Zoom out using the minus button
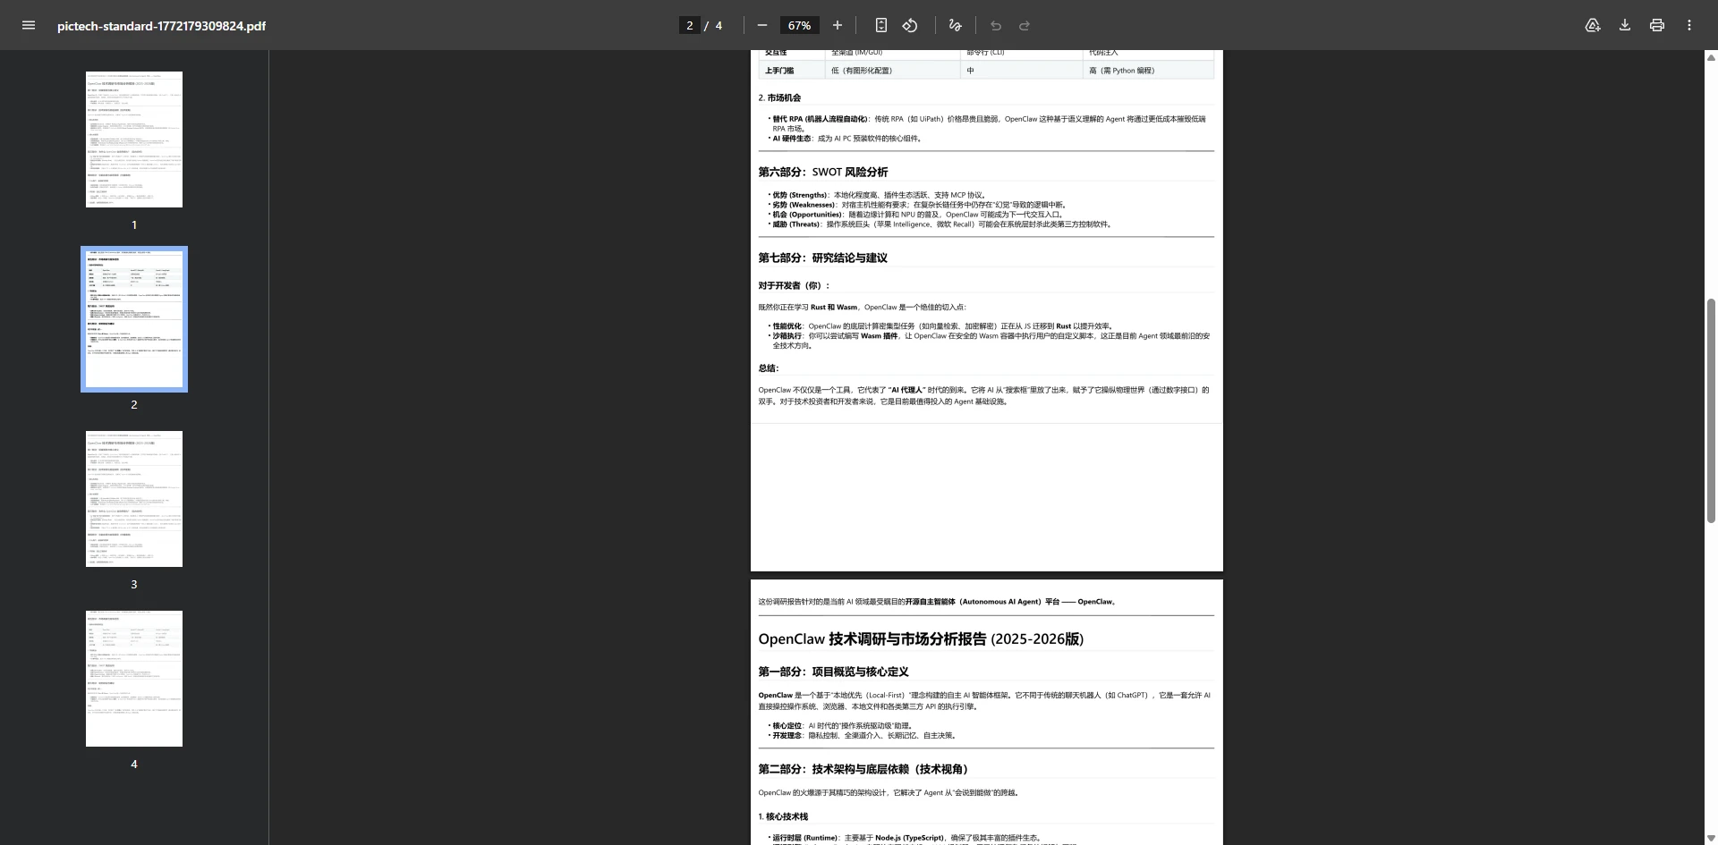The height and width of the screenshot is (845, 1718). point(761,25)
